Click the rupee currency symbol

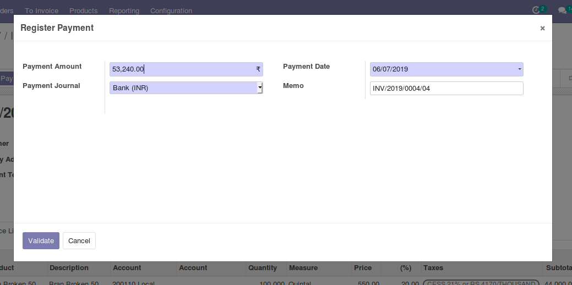258,69
